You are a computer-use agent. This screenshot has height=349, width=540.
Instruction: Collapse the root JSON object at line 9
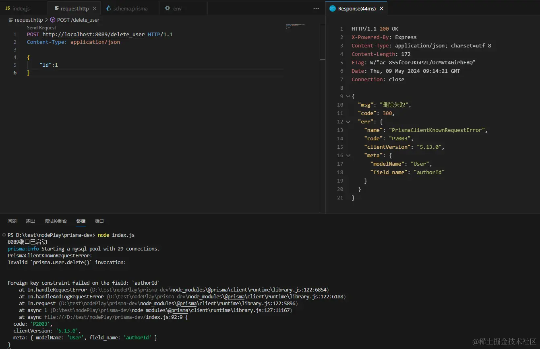(348, 96)
